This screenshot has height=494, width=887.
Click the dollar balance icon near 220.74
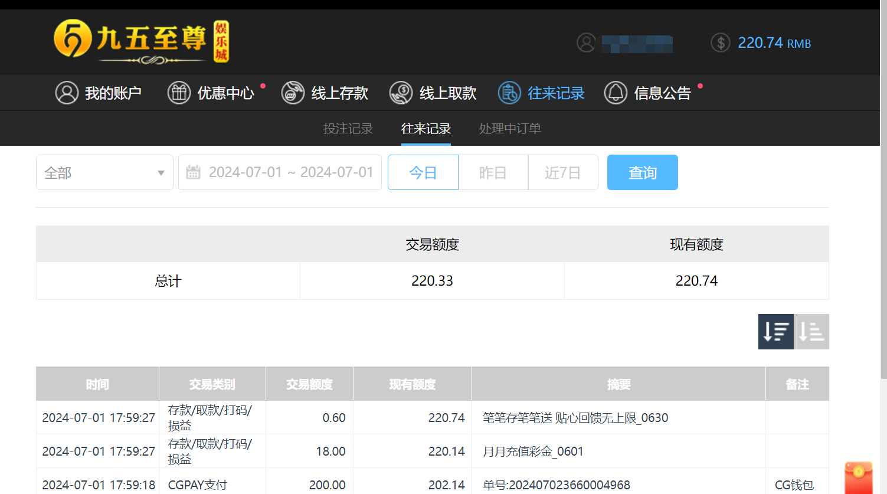[720, 42]
